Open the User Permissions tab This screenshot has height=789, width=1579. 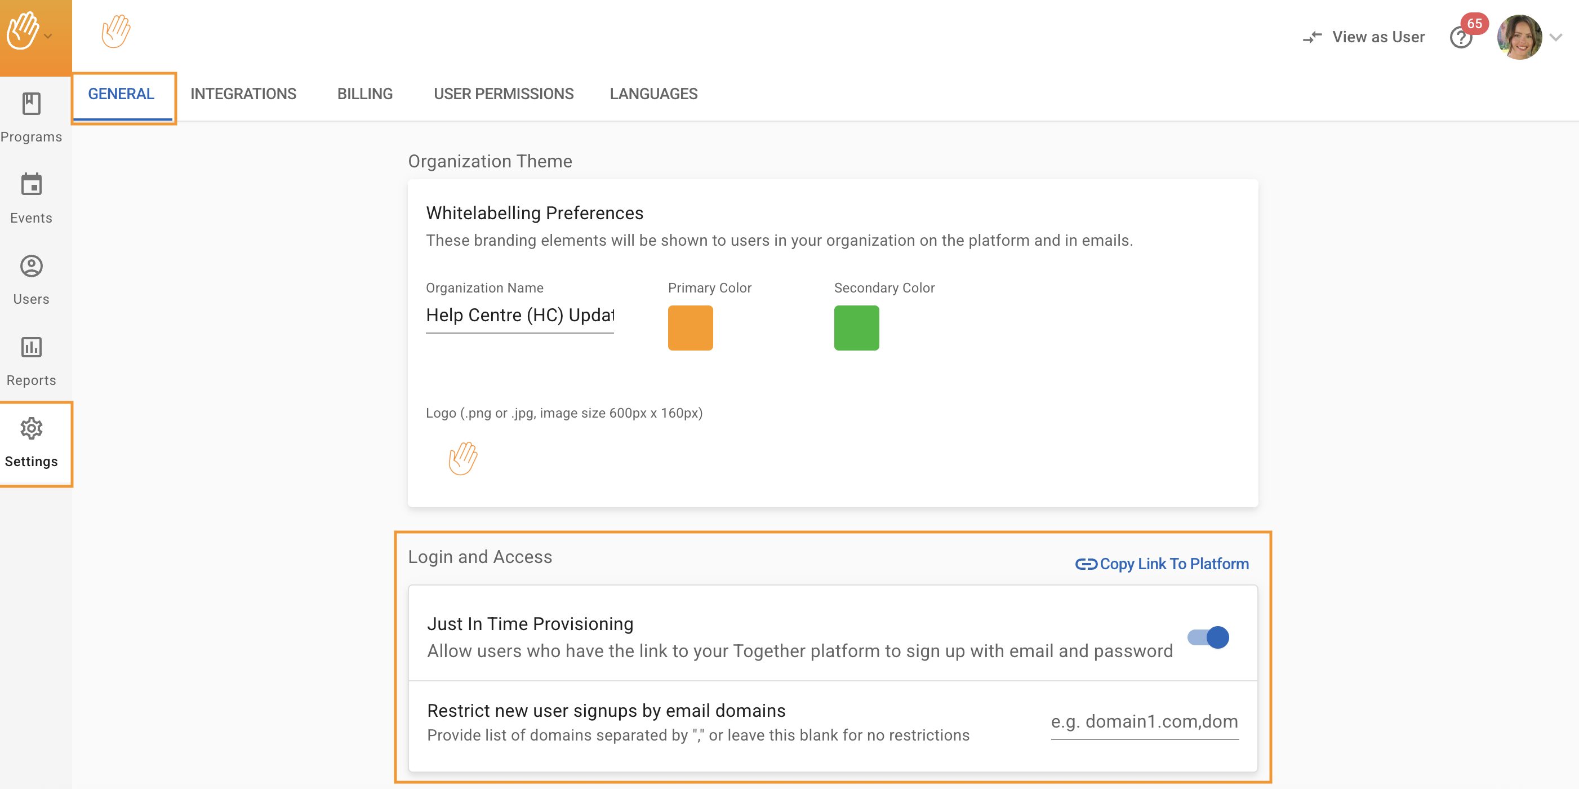pos(503,94)
